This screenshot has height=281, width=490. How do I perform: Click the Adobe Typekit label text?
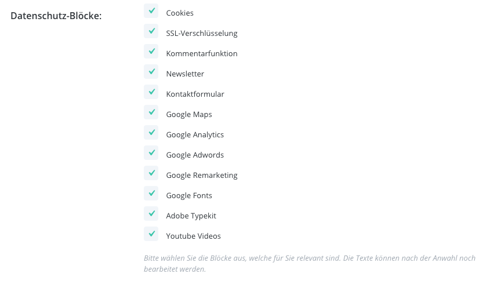click(191, 216)
